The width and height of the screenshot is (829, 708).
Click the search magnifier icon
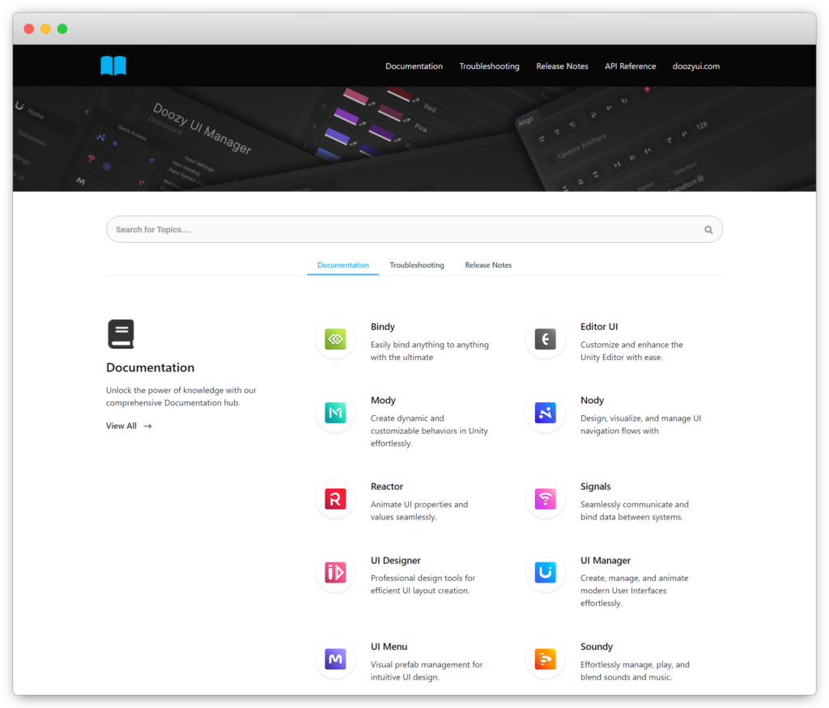708,229
